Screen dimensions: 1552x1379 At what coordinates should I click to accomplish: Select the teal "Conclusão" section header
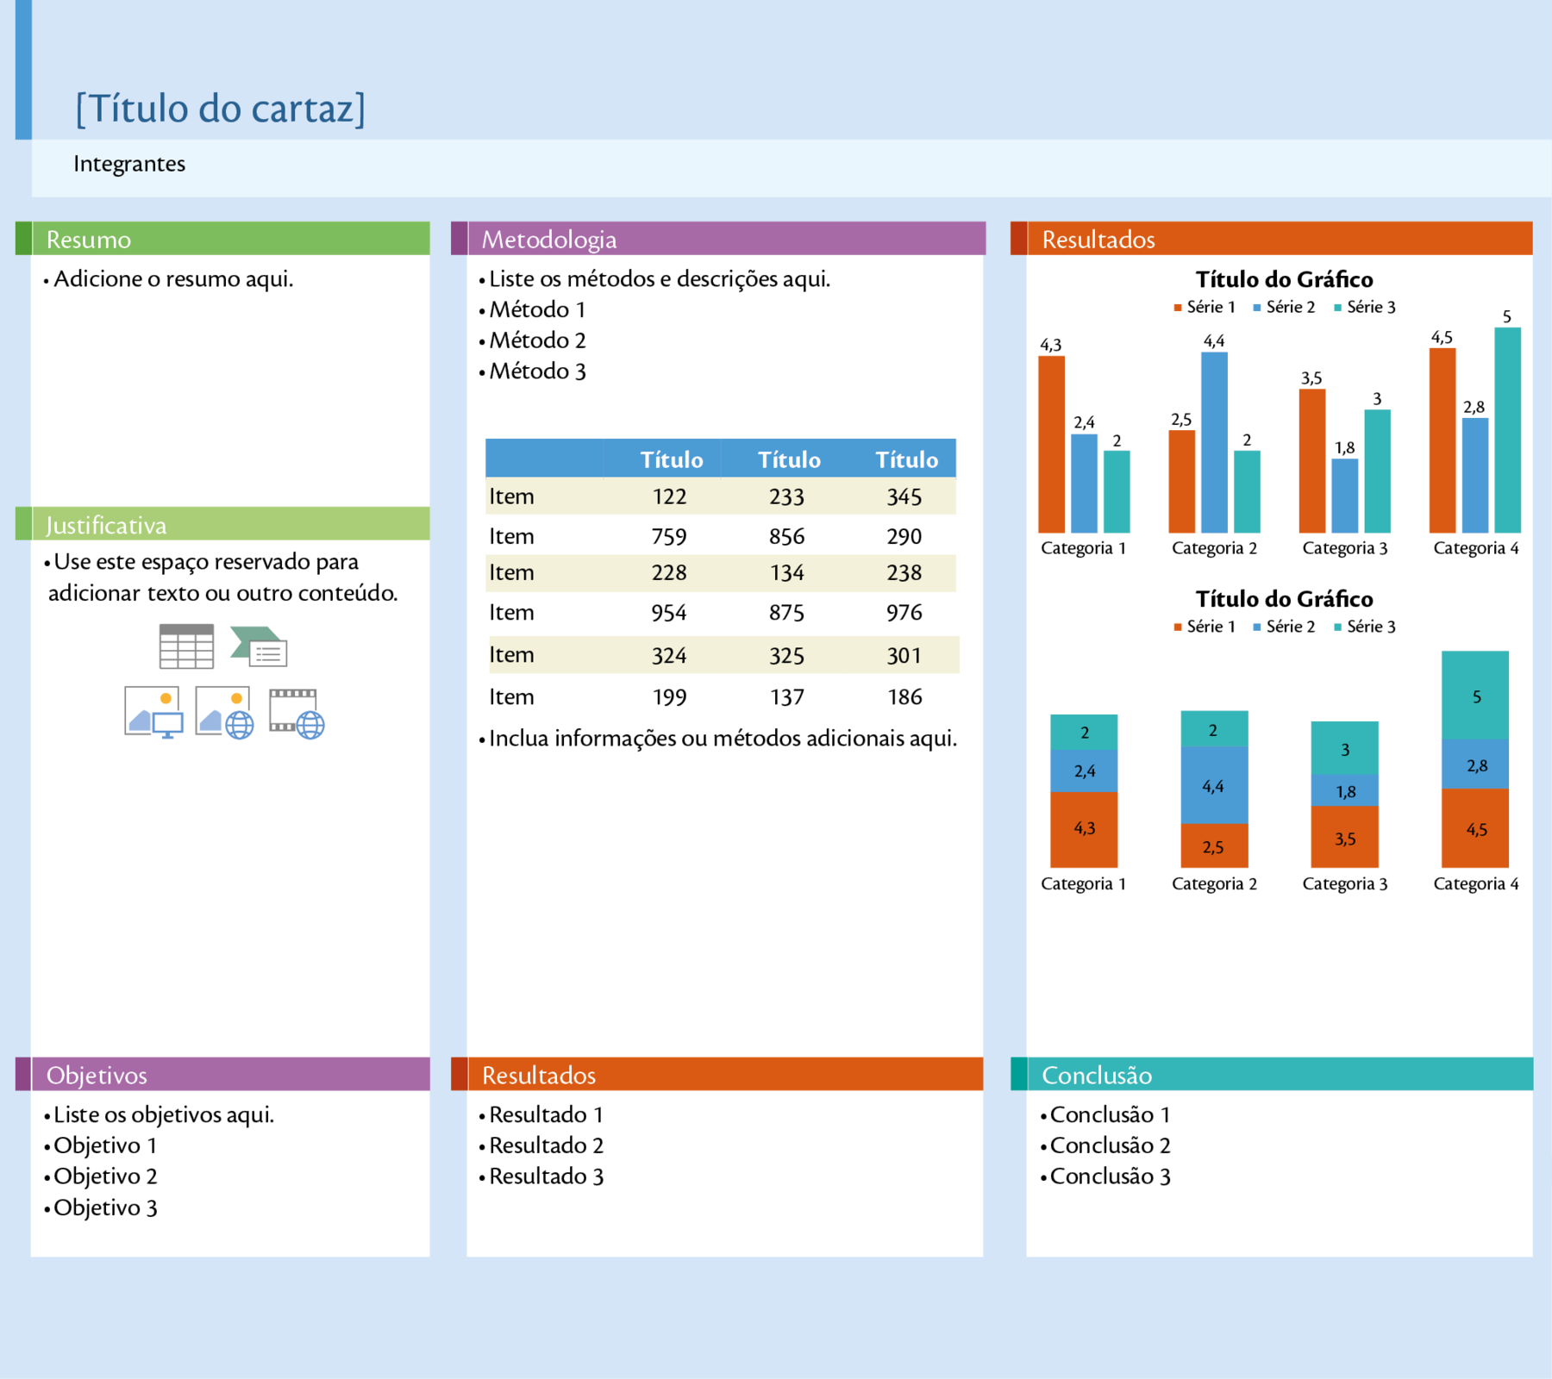[x=1272, y=1075]
